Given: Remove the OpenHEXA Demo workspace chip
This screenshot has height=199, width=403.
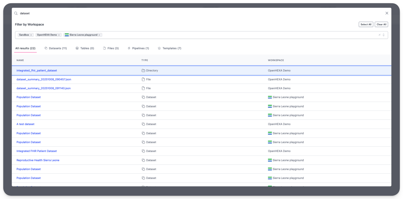Looking at the screenshot, I should click(59, 35).
